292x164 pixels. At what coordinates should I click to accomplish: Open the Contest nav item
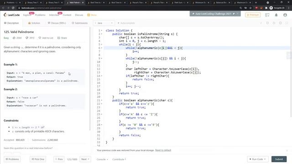67,15
